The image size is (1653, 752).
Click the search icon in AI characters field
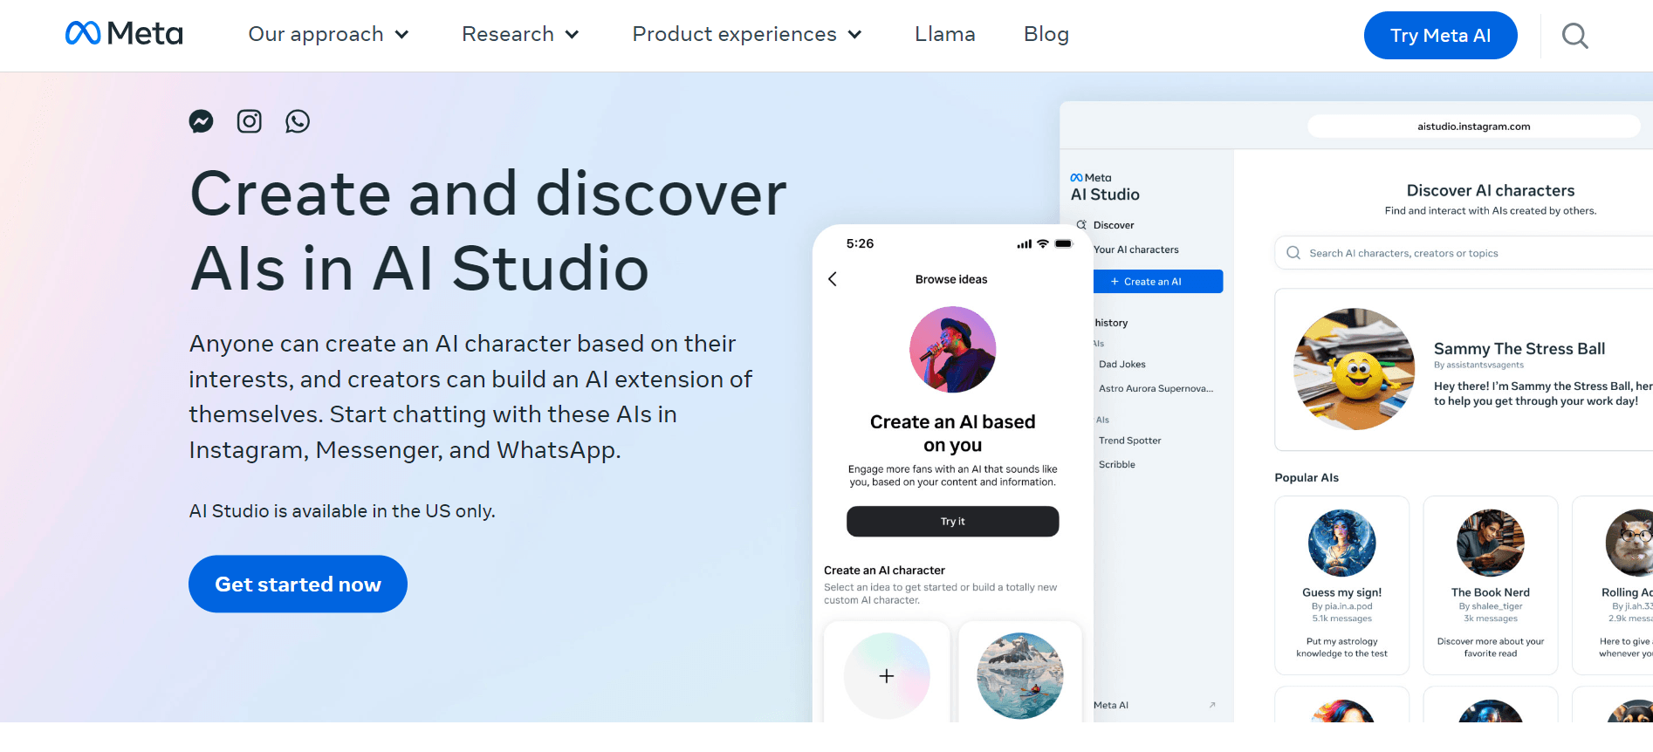tap(1293, 253)
